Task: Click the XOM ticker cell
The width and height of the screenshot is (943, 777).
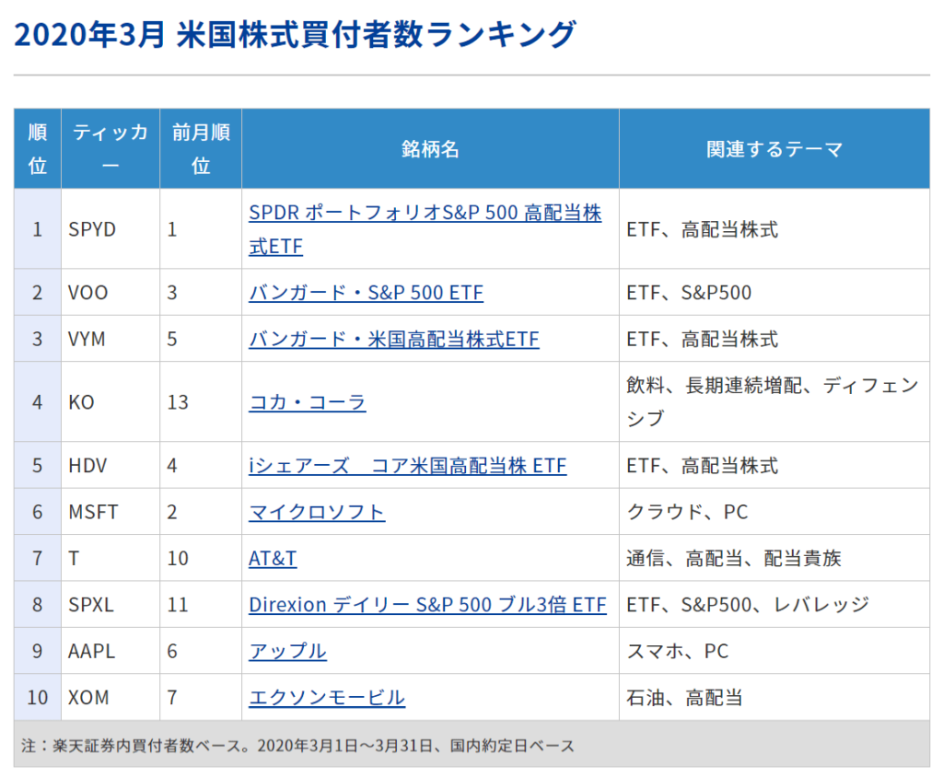Action: click(88, 698)
